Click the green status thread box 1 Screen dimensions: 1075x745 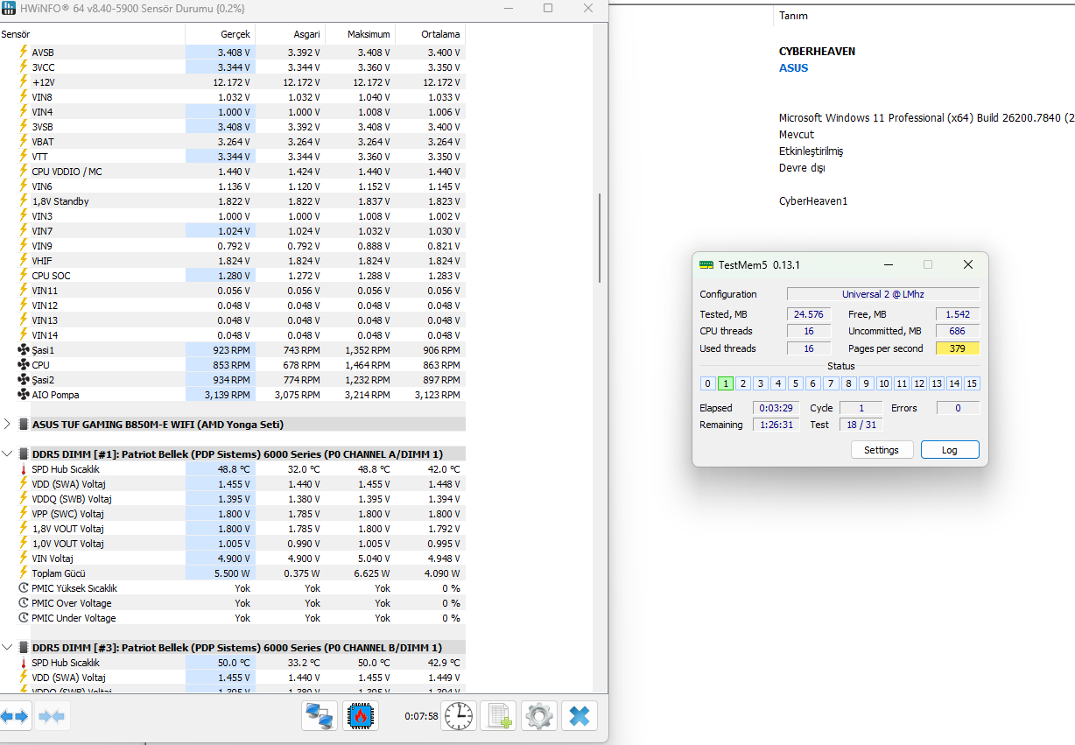pyautogui.click(x=726, y=383)
